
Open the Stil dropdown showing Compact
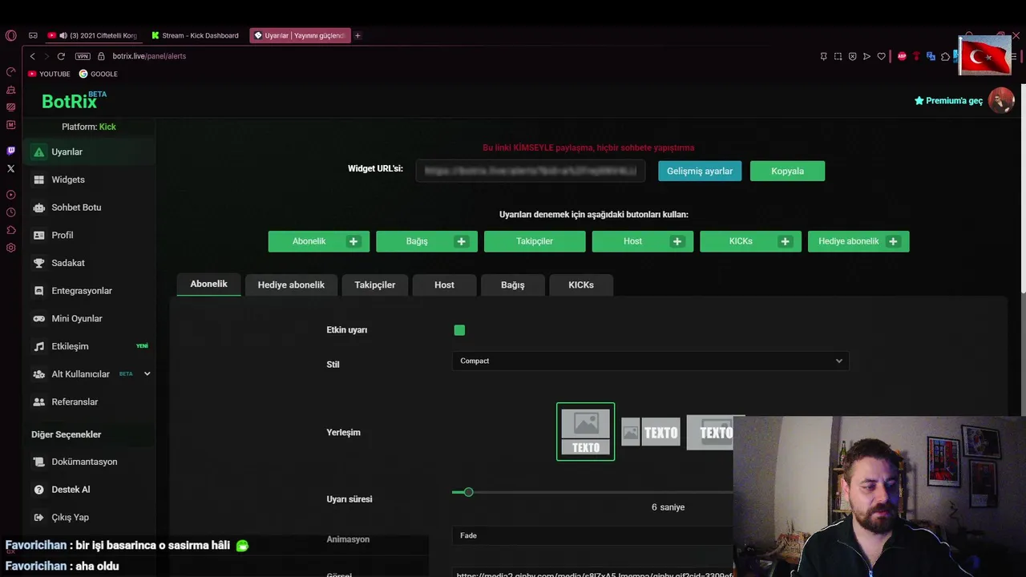tap(650, 361)
